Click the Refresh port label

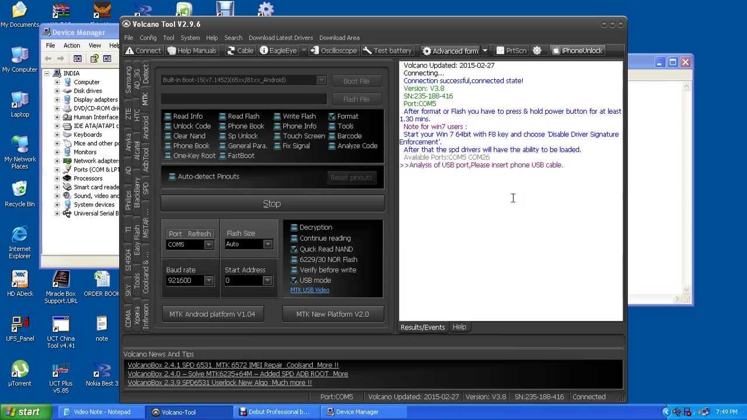point(199,233)
